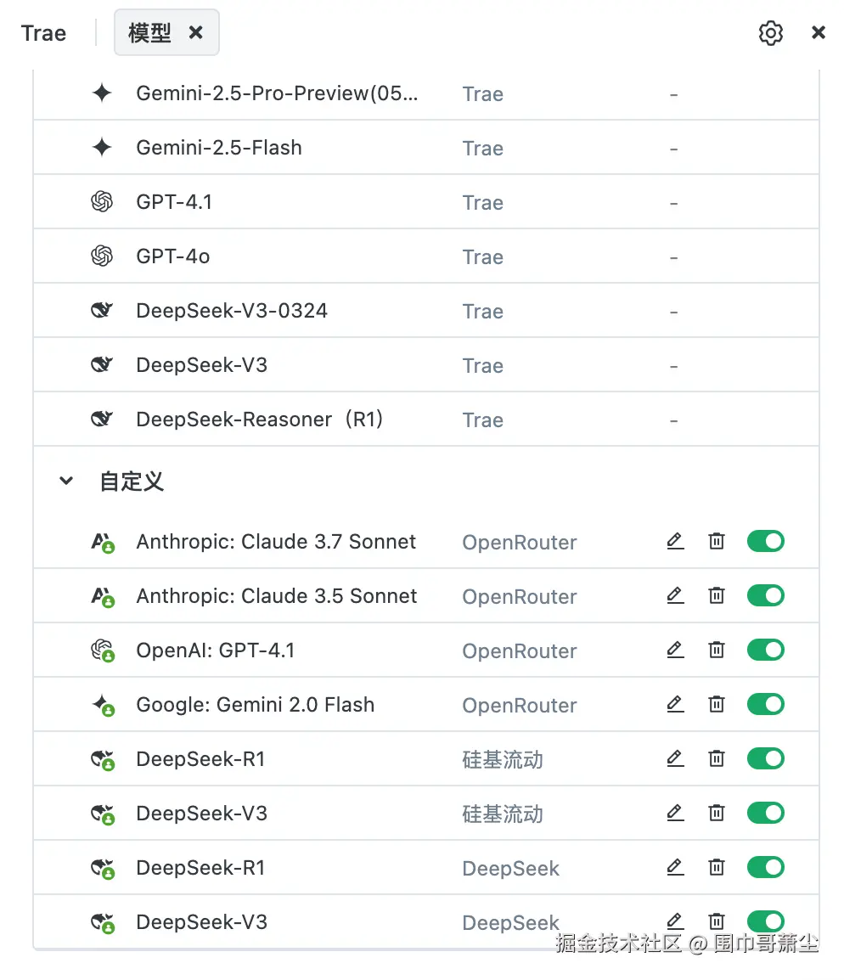
Task: Close the 模型 tab
Action: (196, 31)
